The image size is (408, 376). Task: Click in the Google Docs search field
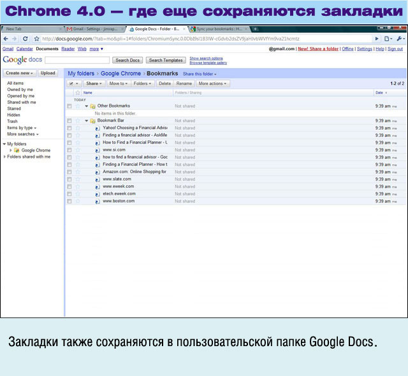(77, 60)
